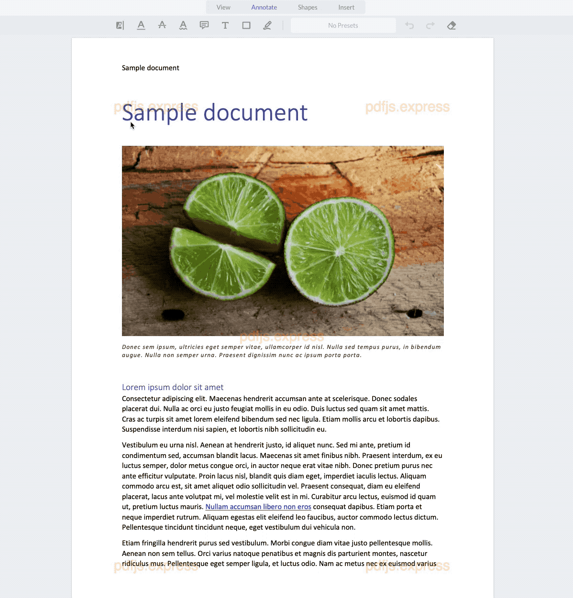Screen dimensions: 573x598
Task: Click the redo arrow button
Action: point(430,25)
